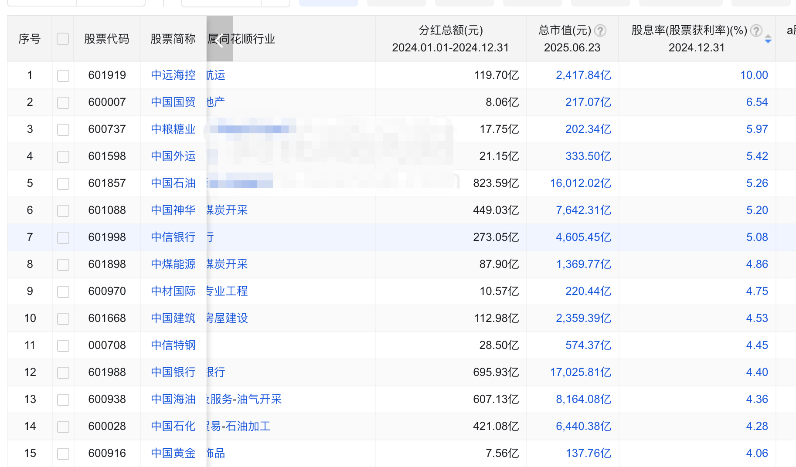Open stock link 中信银行
This screenshot has width=796, height=467.
[x=173, y=237]
